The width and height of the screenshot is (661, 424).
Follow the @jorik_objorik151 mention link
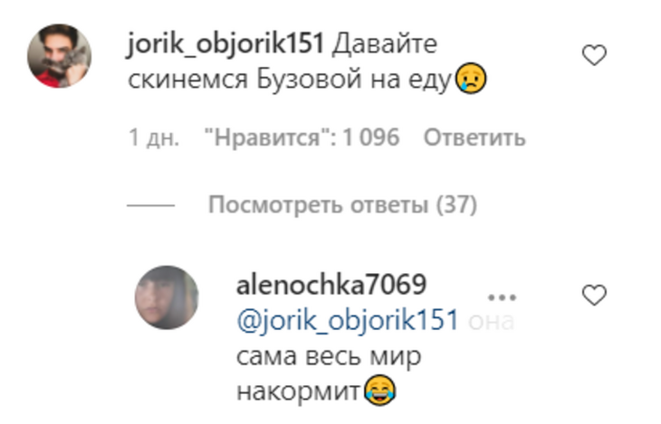[x=348, y=320]
